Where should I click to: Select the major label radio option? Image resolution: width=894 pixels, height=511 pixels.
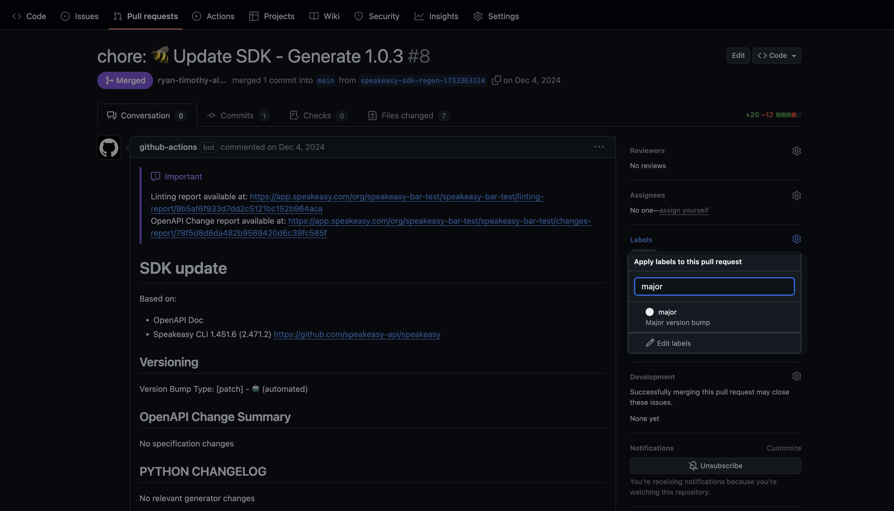[650, 312]
